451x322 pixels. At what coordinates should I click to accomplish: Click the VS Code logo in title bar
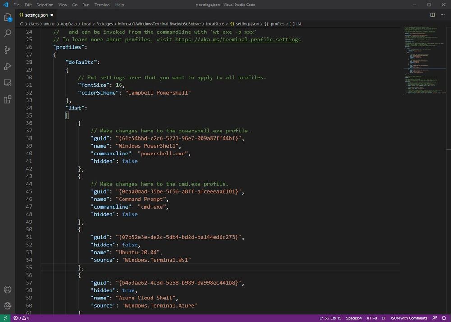(5, 5)
